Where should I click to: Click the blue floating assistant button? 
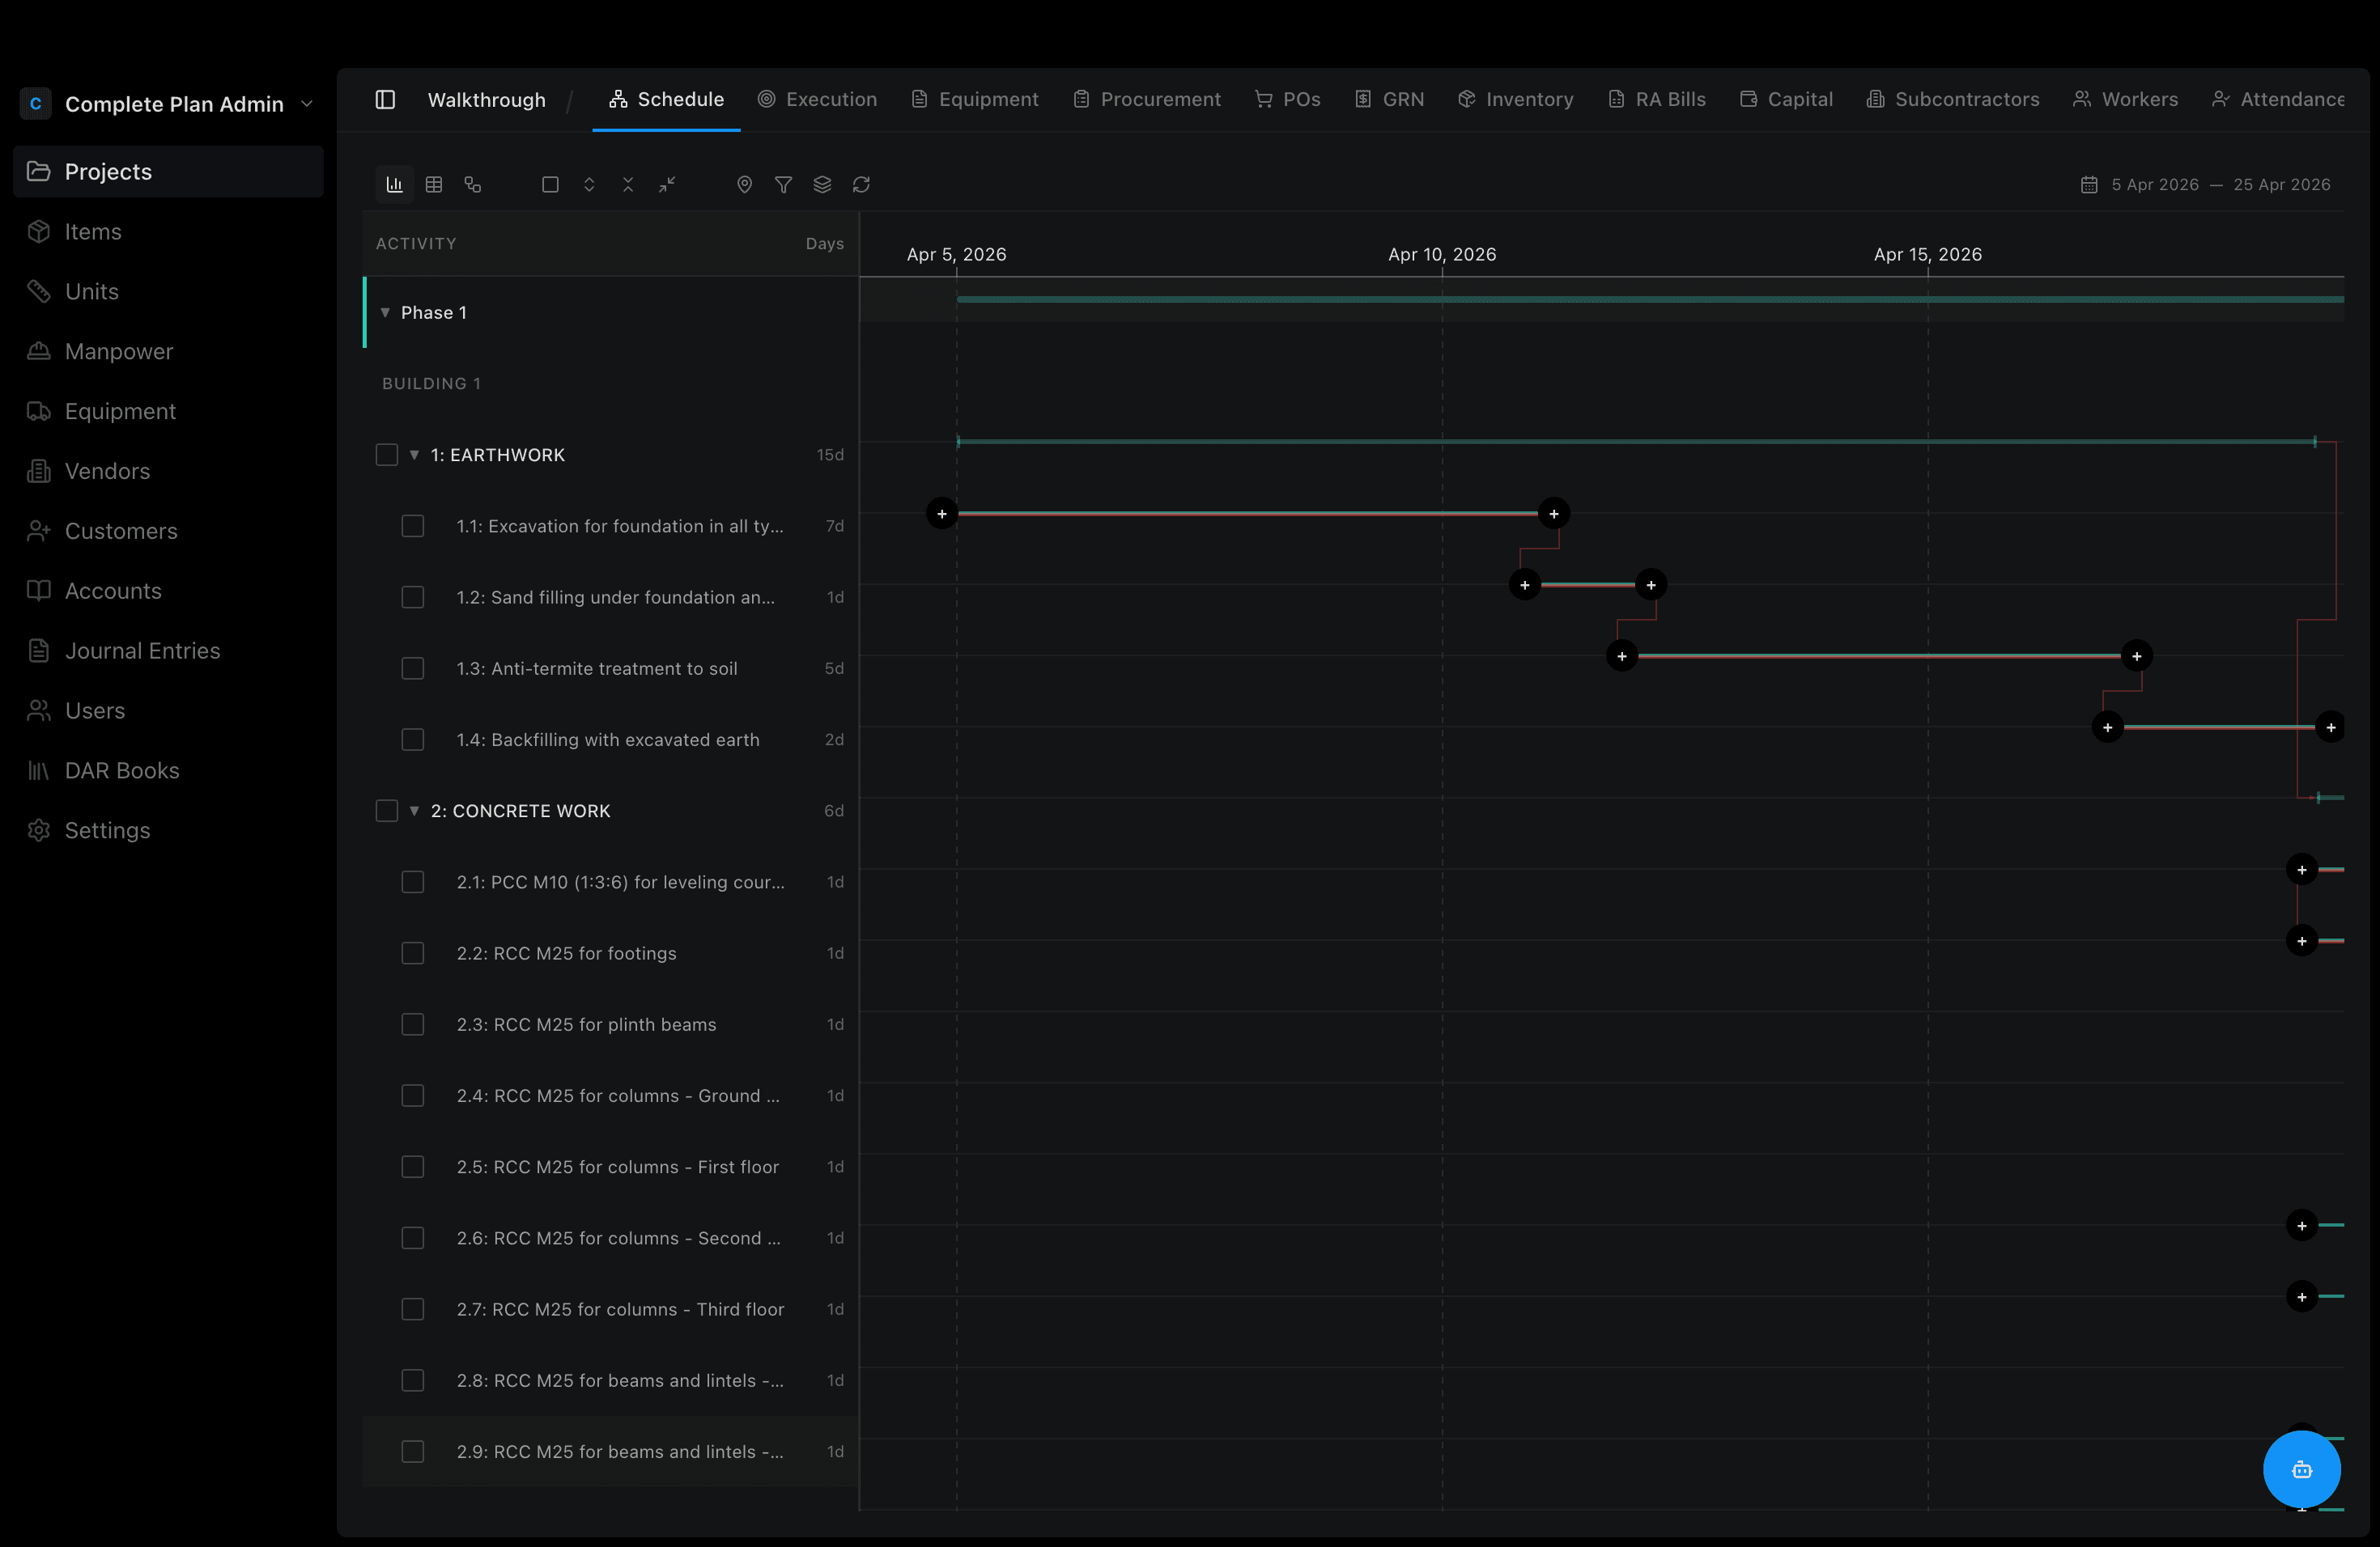2301,1469
